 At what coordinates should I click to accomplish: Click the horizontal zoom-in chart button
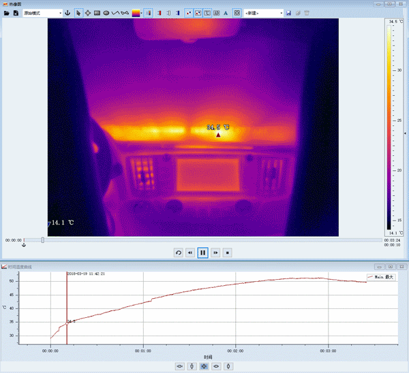pyautogui.click(x=180, y=366)
